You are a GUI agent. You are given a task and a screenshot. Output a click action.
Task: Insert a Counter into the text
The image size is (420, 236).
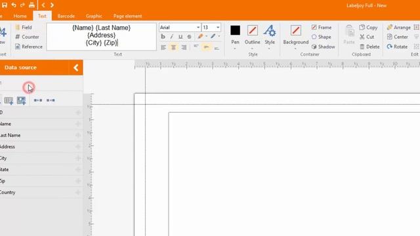pyautogui.click(x=27, y=37)
